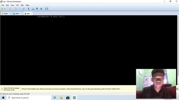Open Task View on the taskbar
Viewport: 179px width, 100px height.
coord(55,97)
